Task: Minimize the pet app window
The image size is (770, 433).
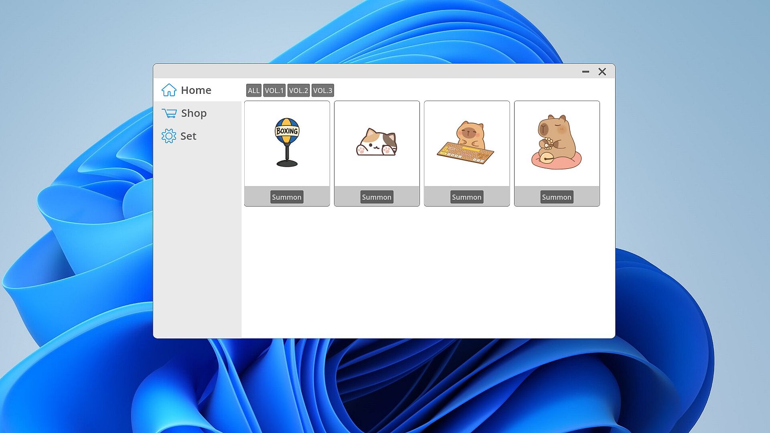Action: (586, 72)
